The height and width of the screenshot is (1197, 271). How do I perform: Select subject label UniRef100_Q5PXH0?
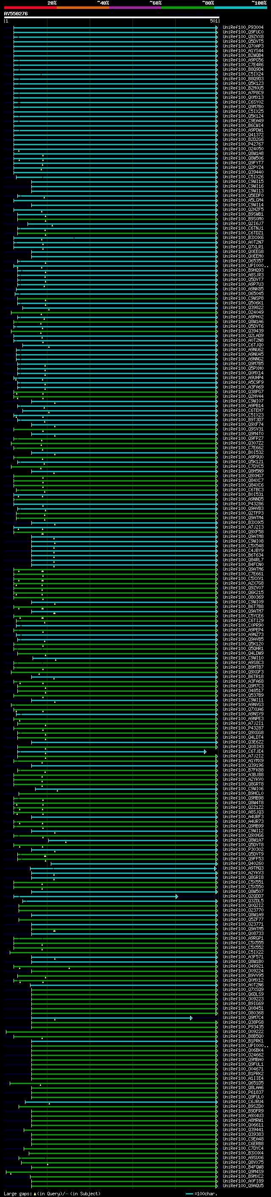point(243,369)
